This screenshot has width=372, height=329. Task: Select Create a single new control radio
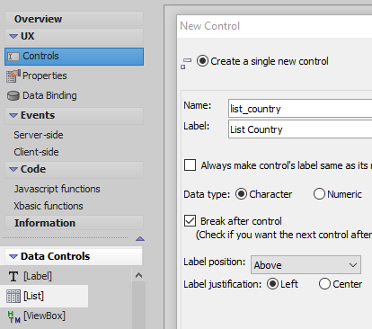[202, 61]
